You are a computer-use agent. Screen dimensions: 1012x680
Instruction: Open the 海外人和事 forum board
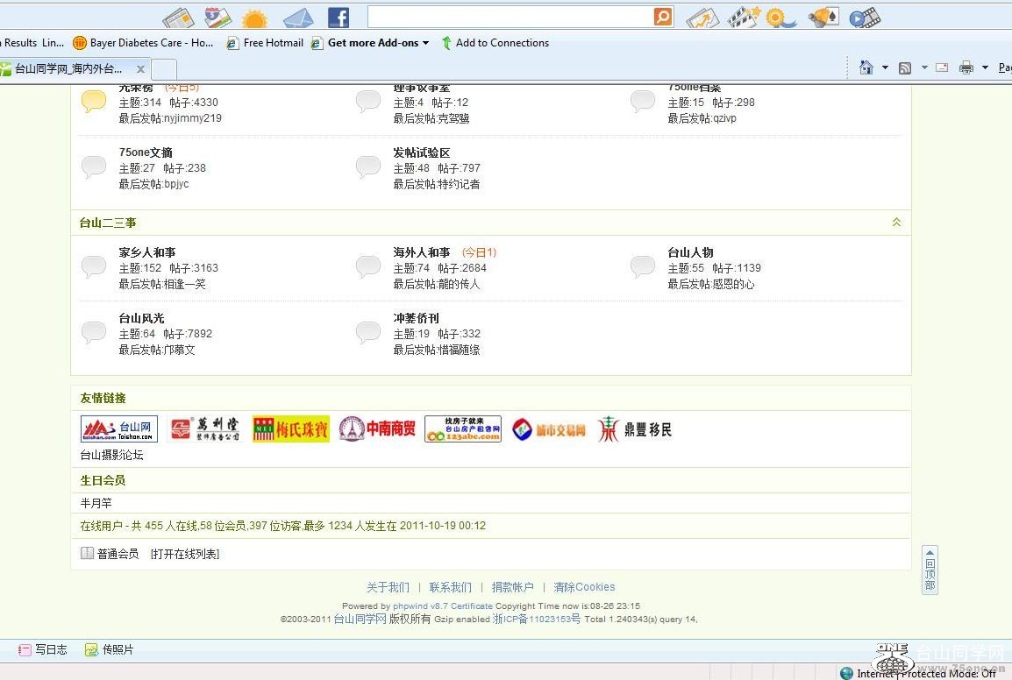click(x=421, y=252)
